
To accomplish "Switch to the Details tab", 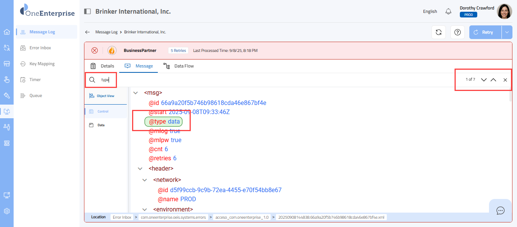I will point(103,66).
